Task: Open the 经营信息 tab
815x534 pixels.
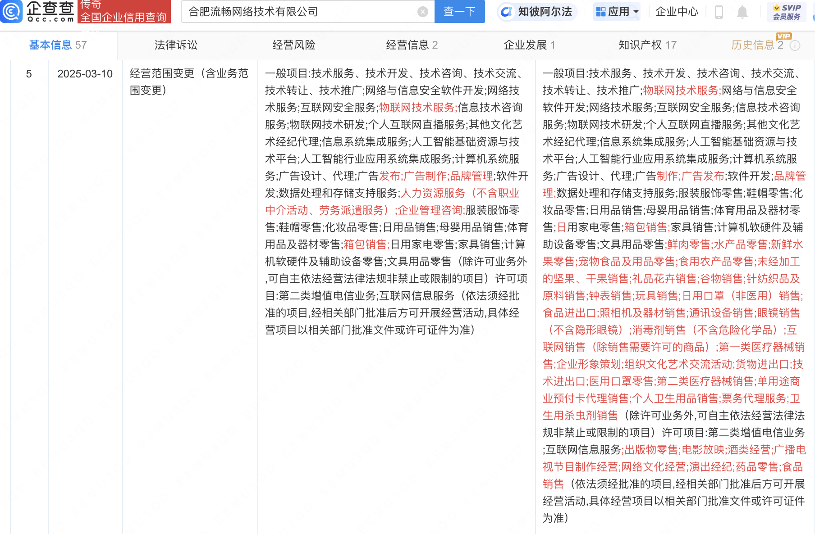Action: point(412,45)
